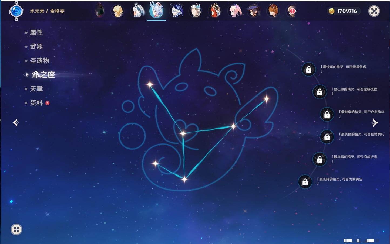The image size is (390, 244).
Task: Go to previous character with left arrow
Action: coord(16,123)
